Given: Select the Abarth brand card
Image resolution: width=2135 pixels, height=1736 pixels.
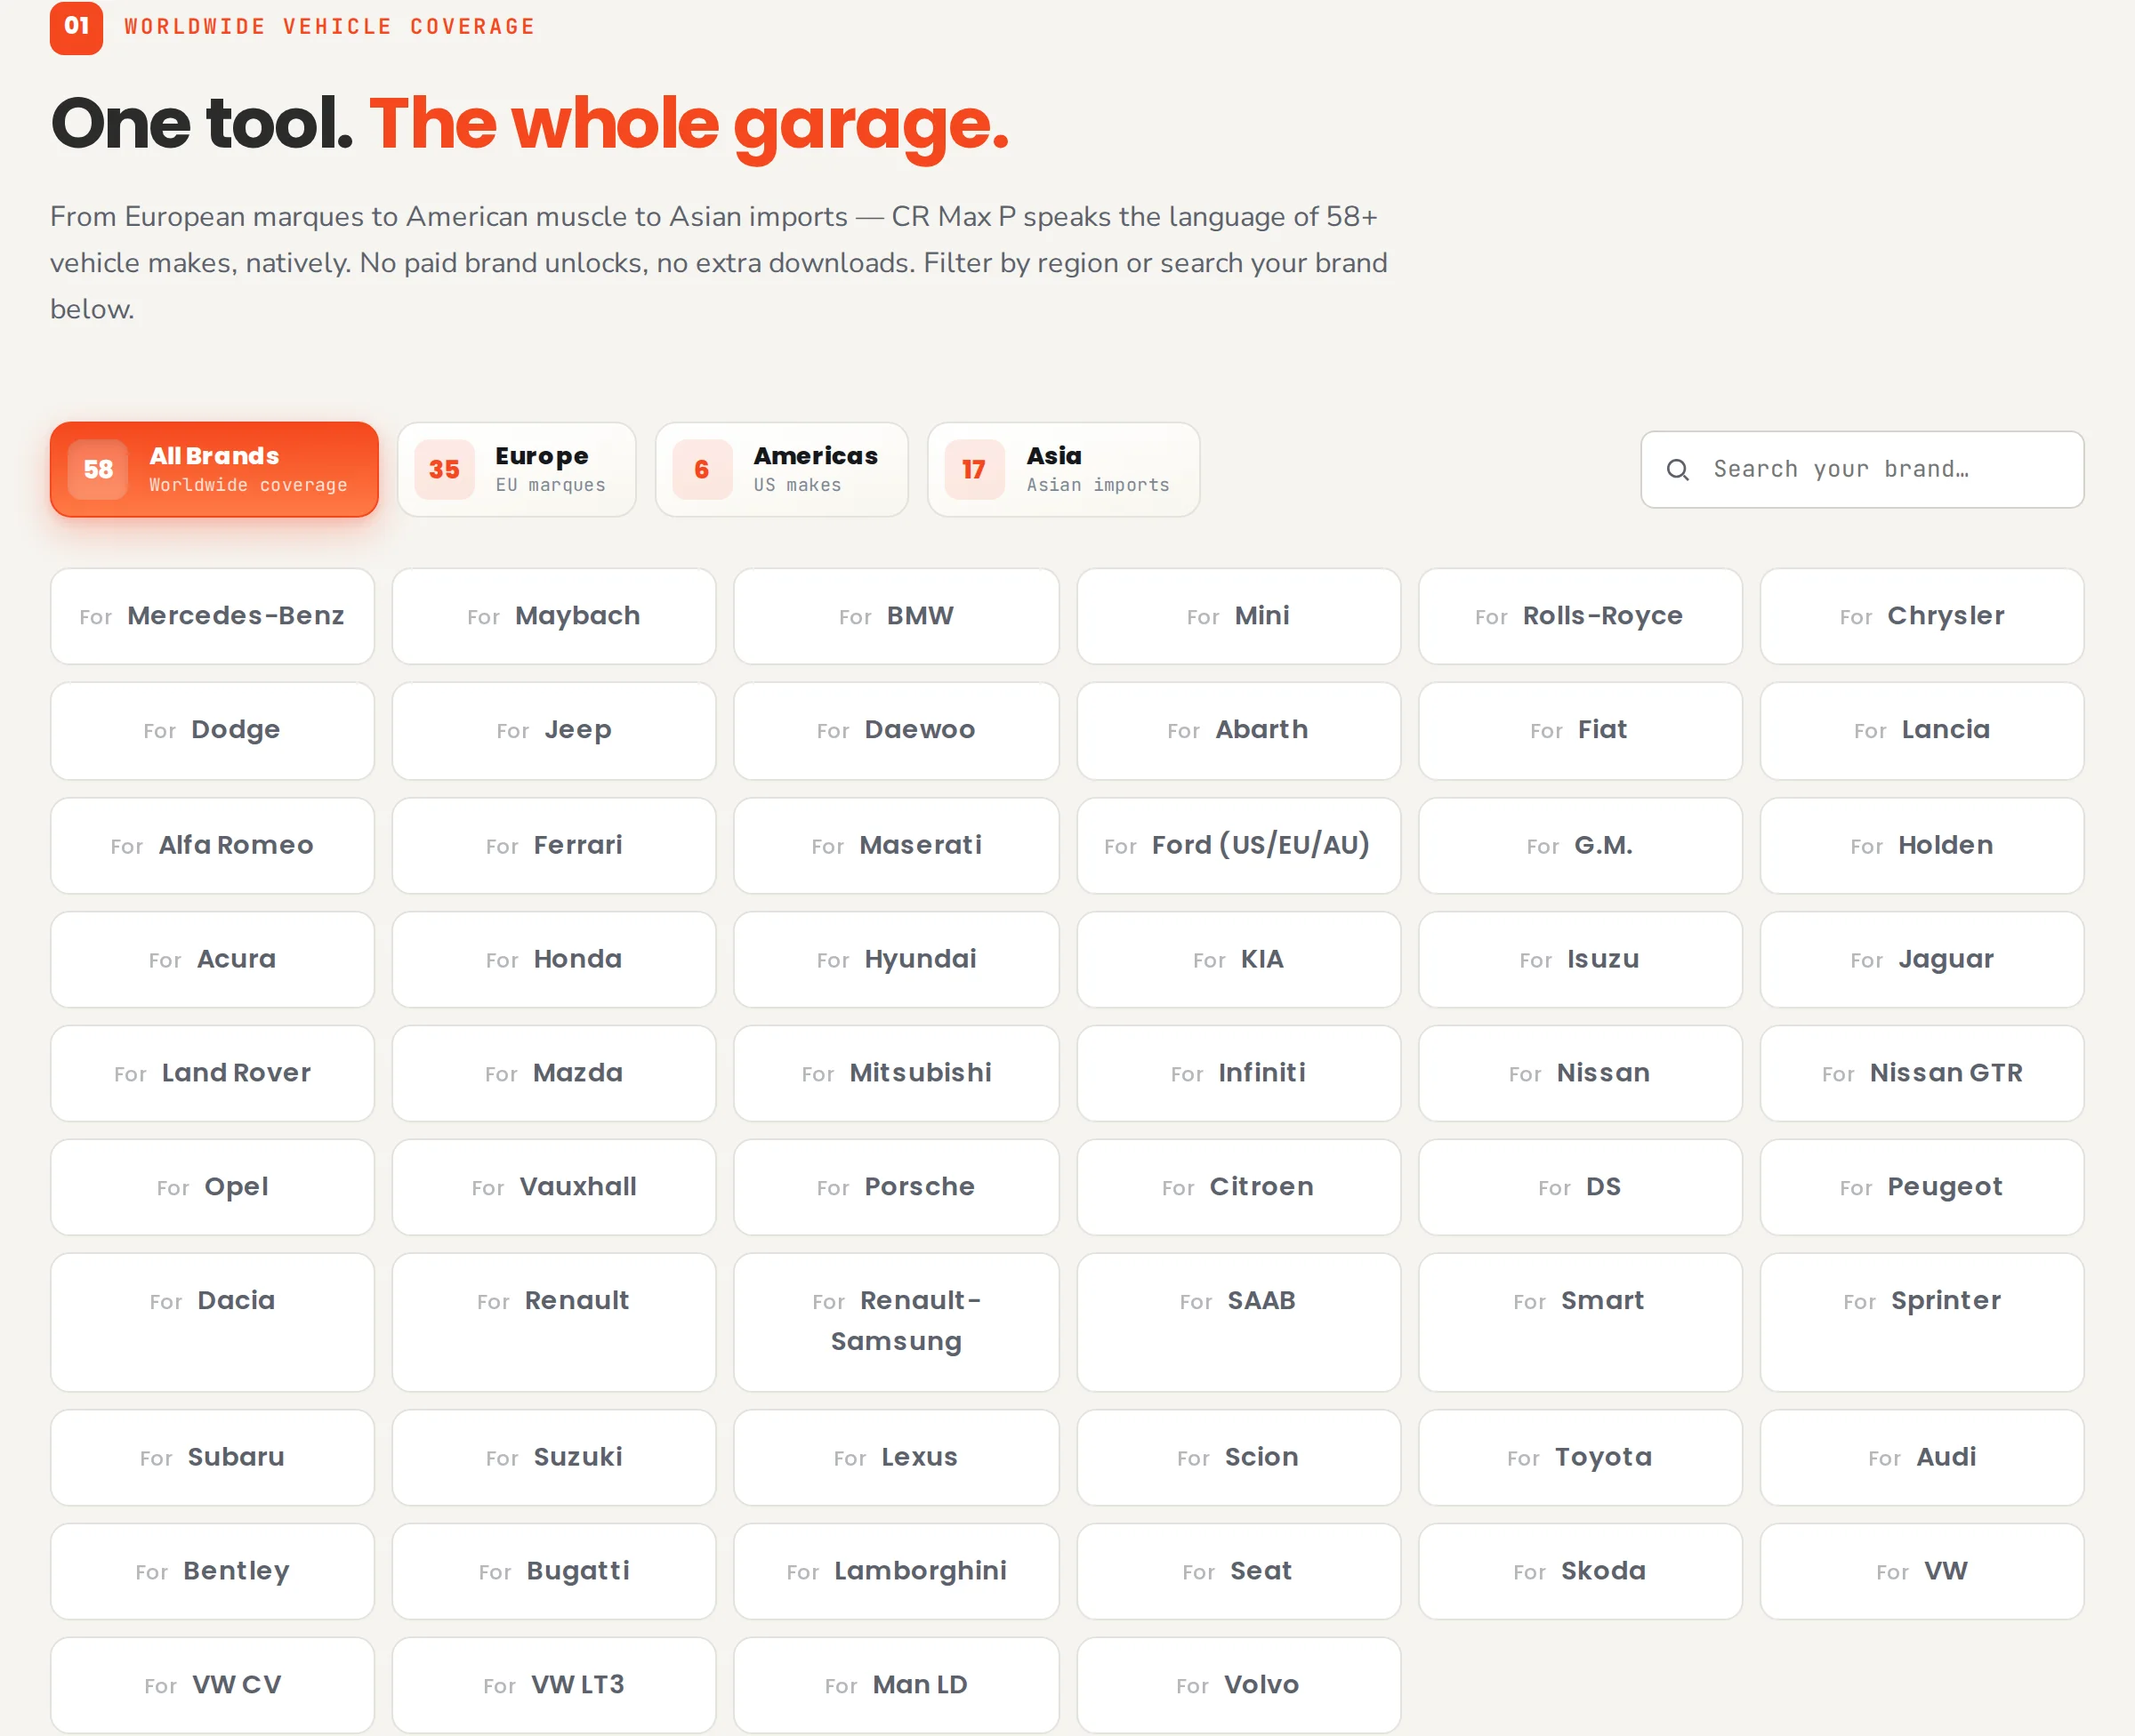Looking at the screenshot, I should pos(1238,730).
